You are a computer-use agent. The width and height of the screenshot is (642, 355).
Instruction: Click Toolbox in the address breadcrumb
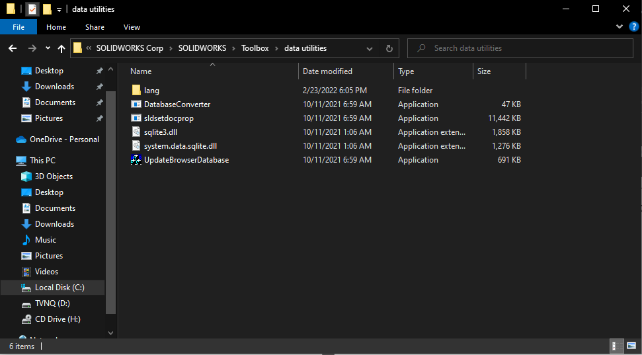click(x=255, y=48)
